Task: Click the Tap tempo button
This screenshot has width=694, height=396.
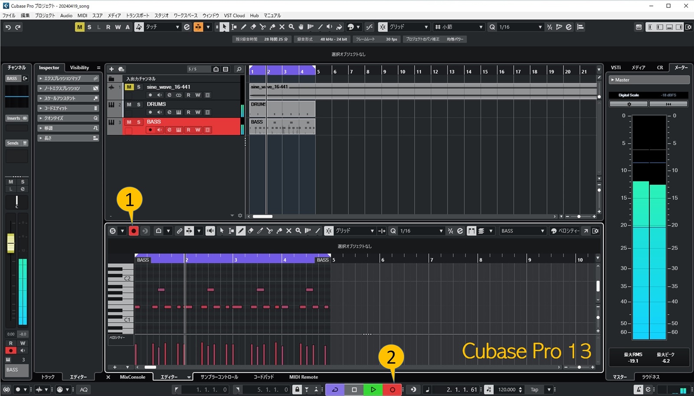Action: (534, 389)
